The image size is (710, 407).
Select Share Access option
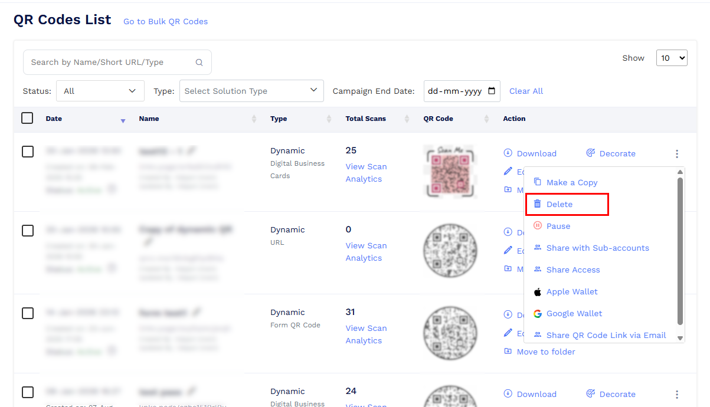click(x=573, y=270)
